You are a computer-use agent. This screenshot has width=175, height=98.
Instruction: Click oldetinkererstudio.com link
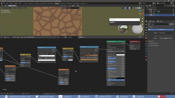19,97
